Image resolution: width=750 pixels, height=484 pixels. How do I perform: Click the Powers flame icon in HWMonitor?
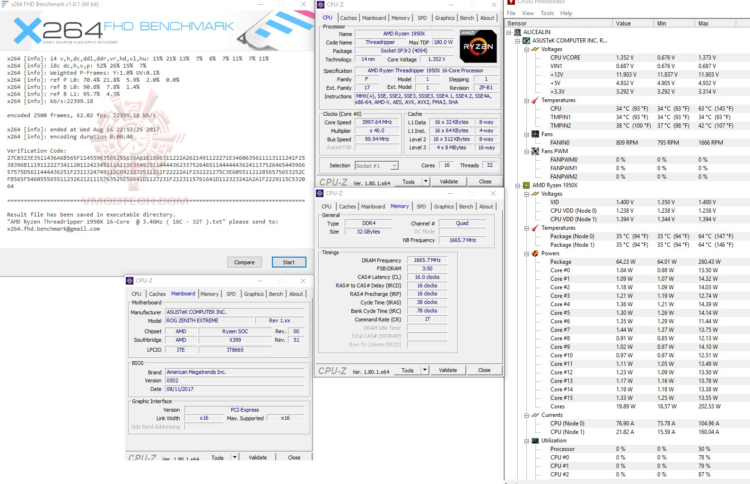pyautogui.click(x=535, y=253)
